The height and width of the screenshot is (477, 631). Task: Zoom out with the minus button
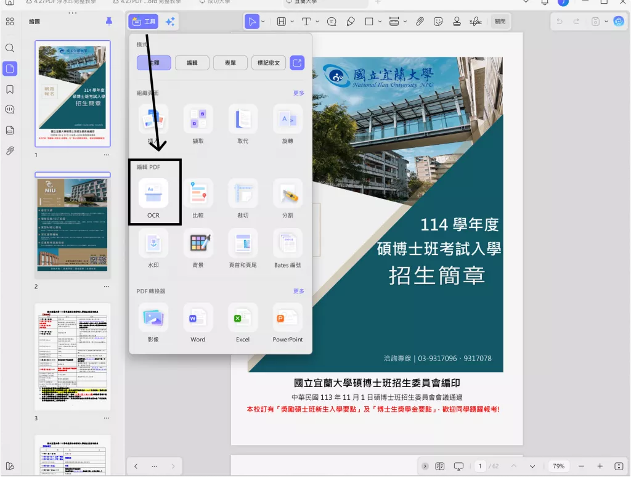[x=581, y=466]
